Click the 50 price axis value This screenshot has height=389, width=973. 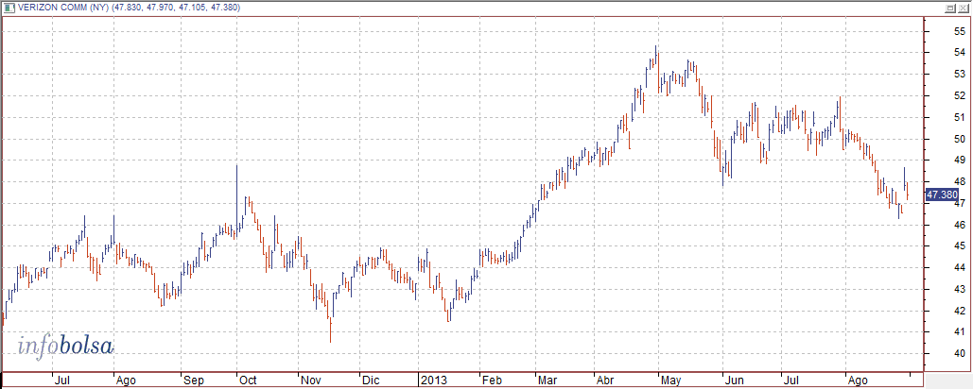click(x=960, y=139)
